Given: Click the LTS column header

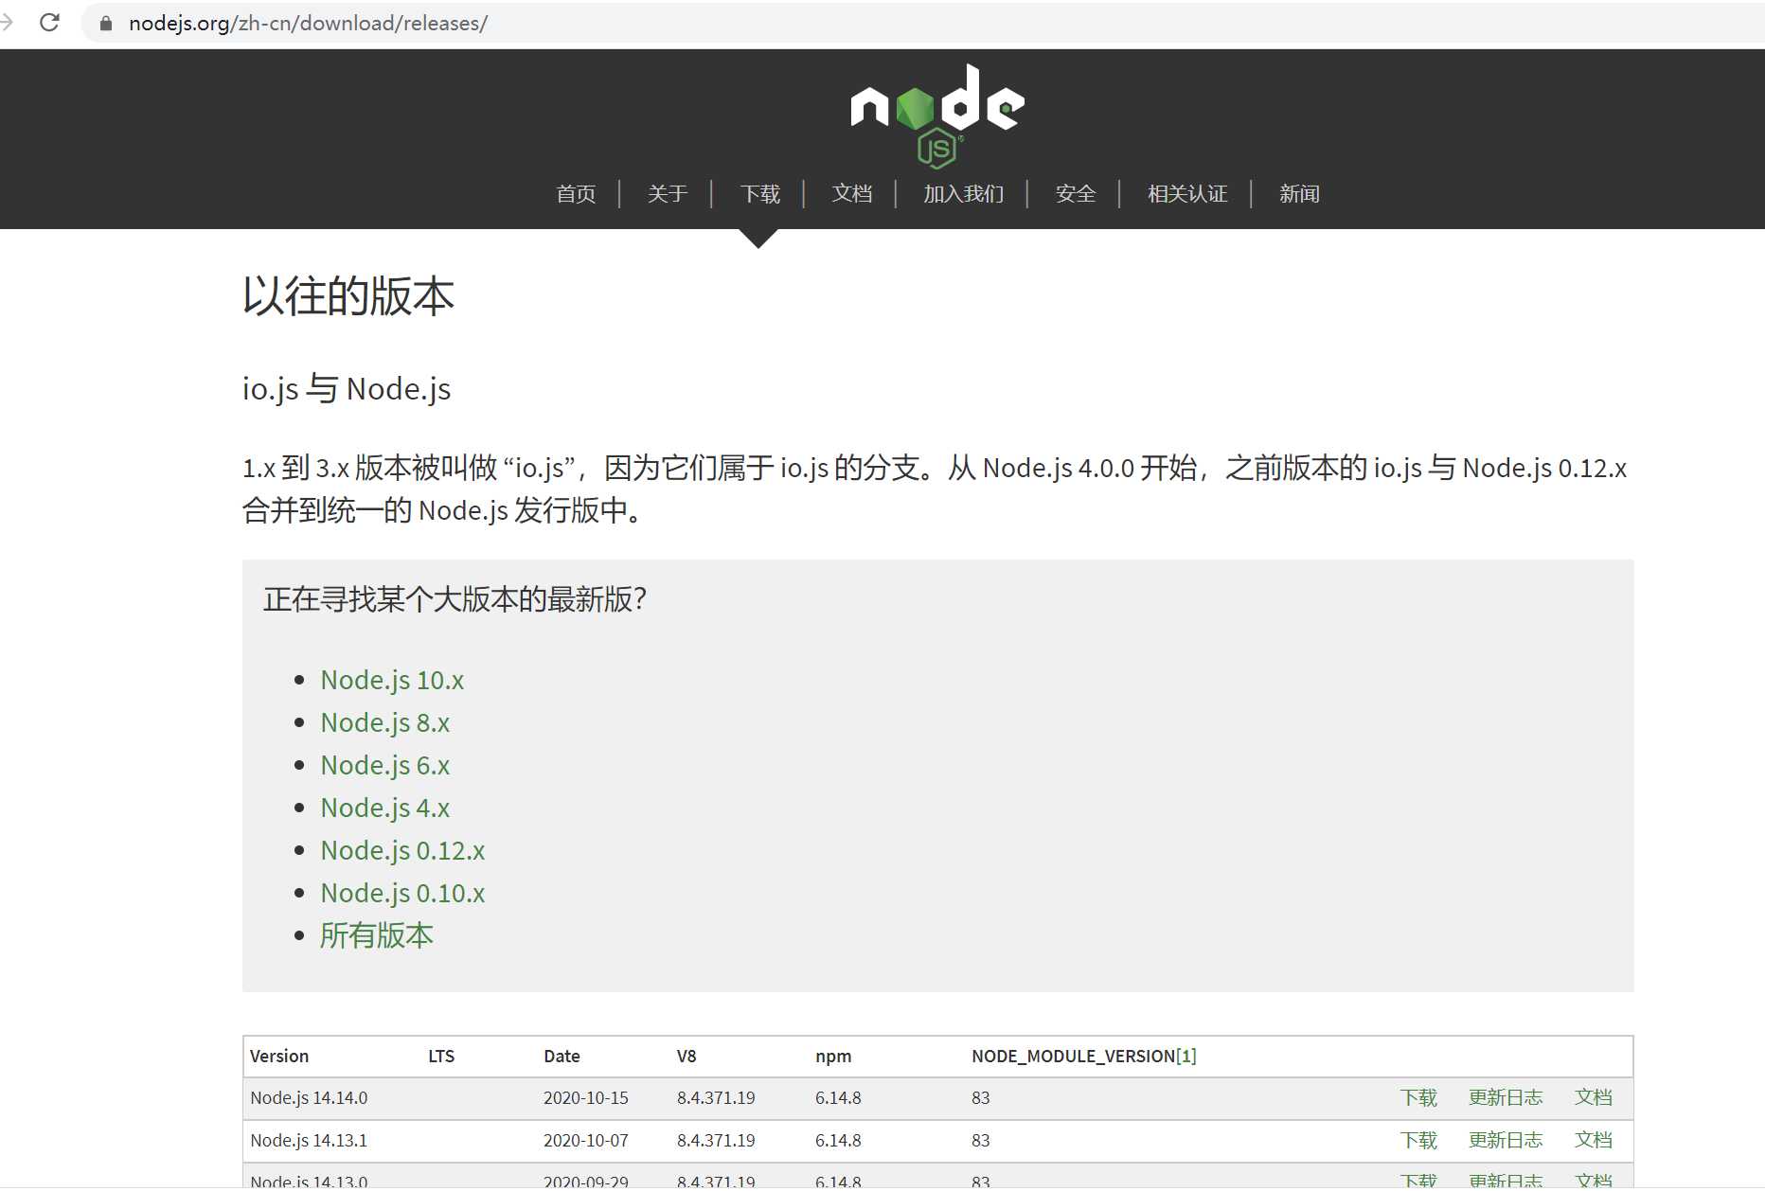Looking at the screenshot, I should pos(441,1056).
